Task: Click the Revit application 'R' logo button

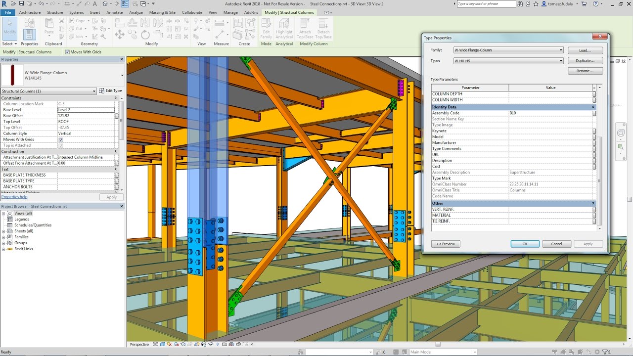Action: [x=4, y=3]
